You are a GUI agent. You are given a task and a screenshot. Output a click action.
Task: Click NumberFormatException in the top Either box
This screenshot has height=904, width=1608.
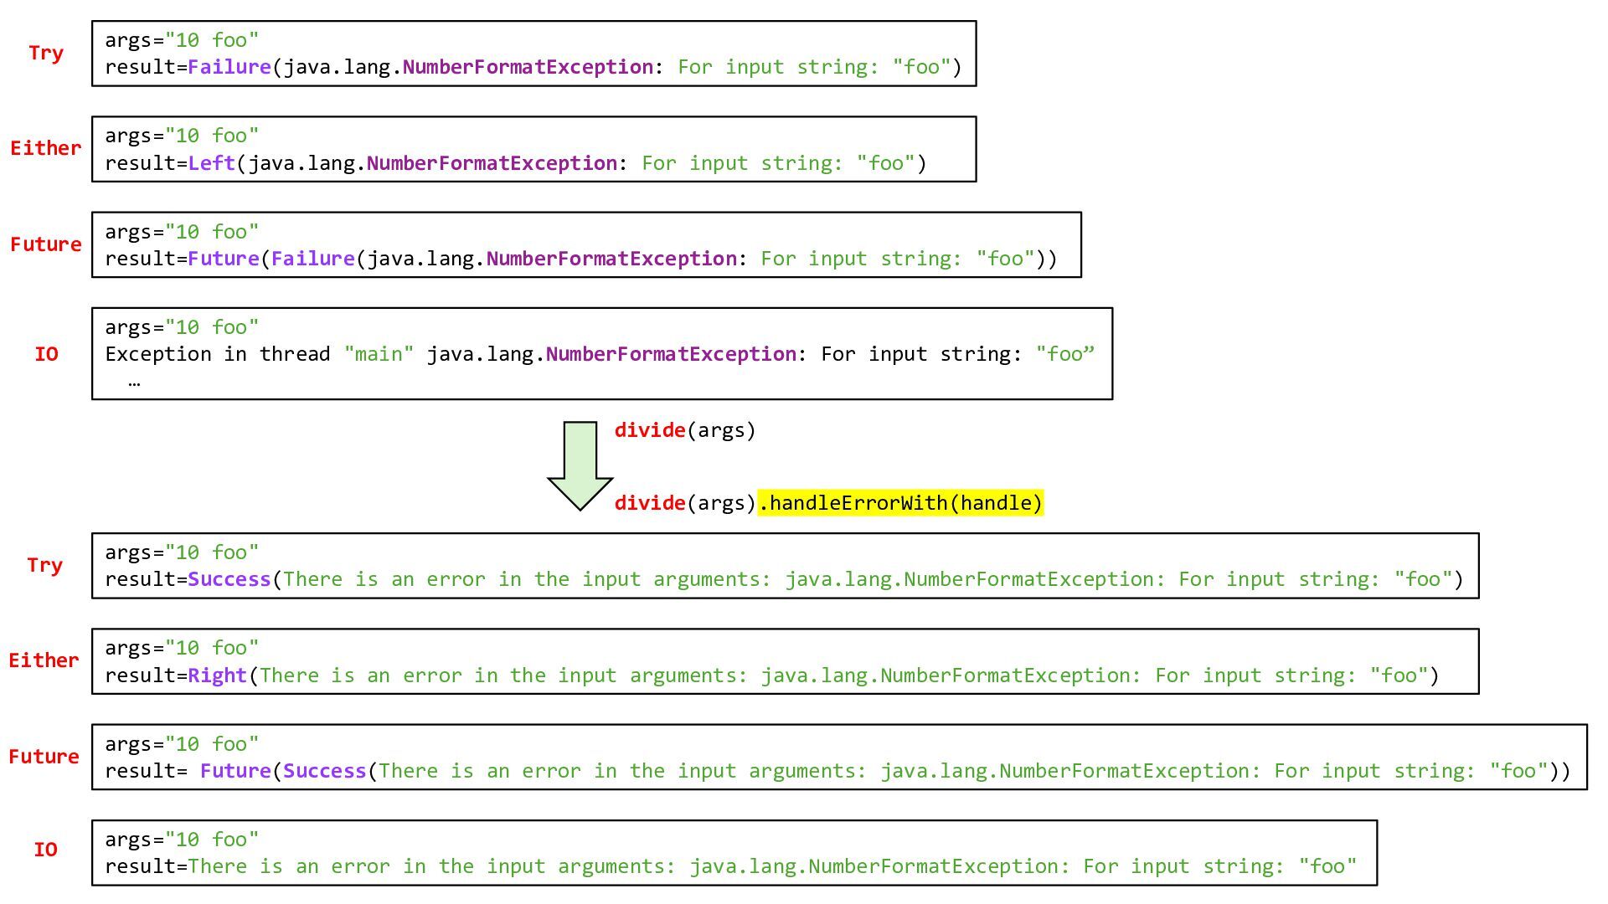coord(492,163)
